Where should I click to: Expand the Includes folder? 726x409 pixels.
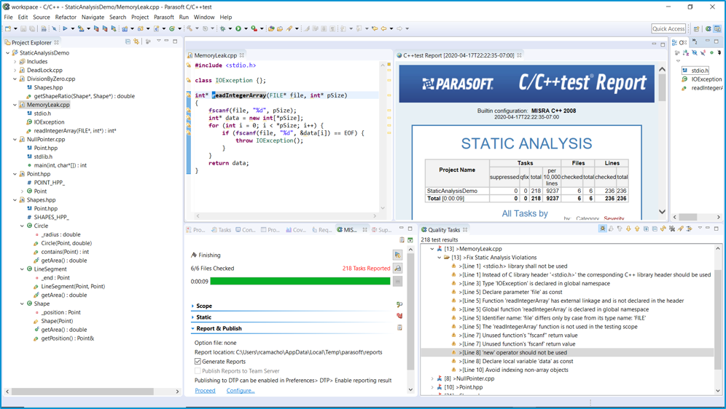pos(15,61)
